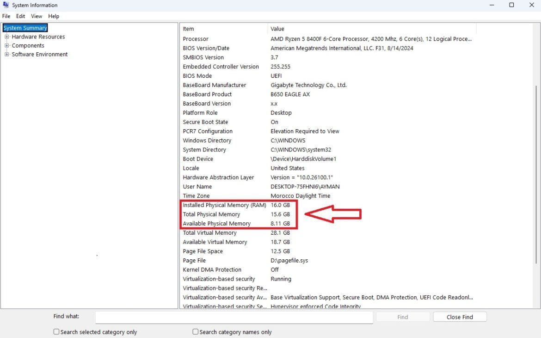Click the Find what input field

tap(234, 317)
